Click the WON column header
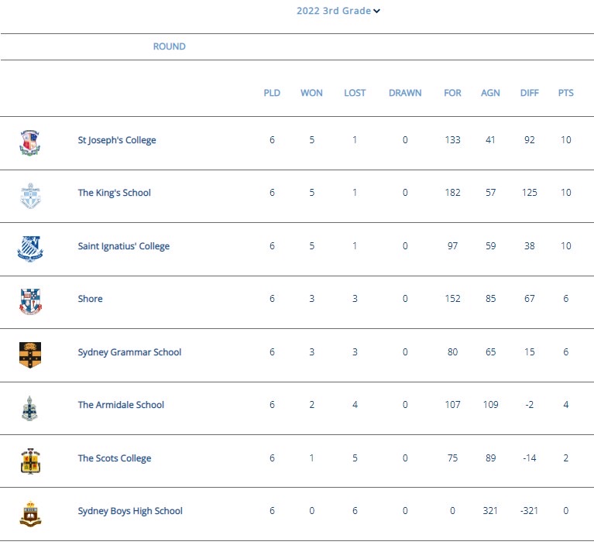Screen dimensions: 594x545 311,93
